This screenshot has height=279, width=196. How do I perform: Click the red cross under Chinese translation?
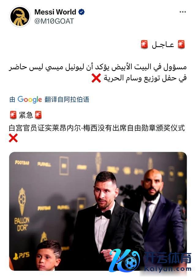[x=13, y=138]
